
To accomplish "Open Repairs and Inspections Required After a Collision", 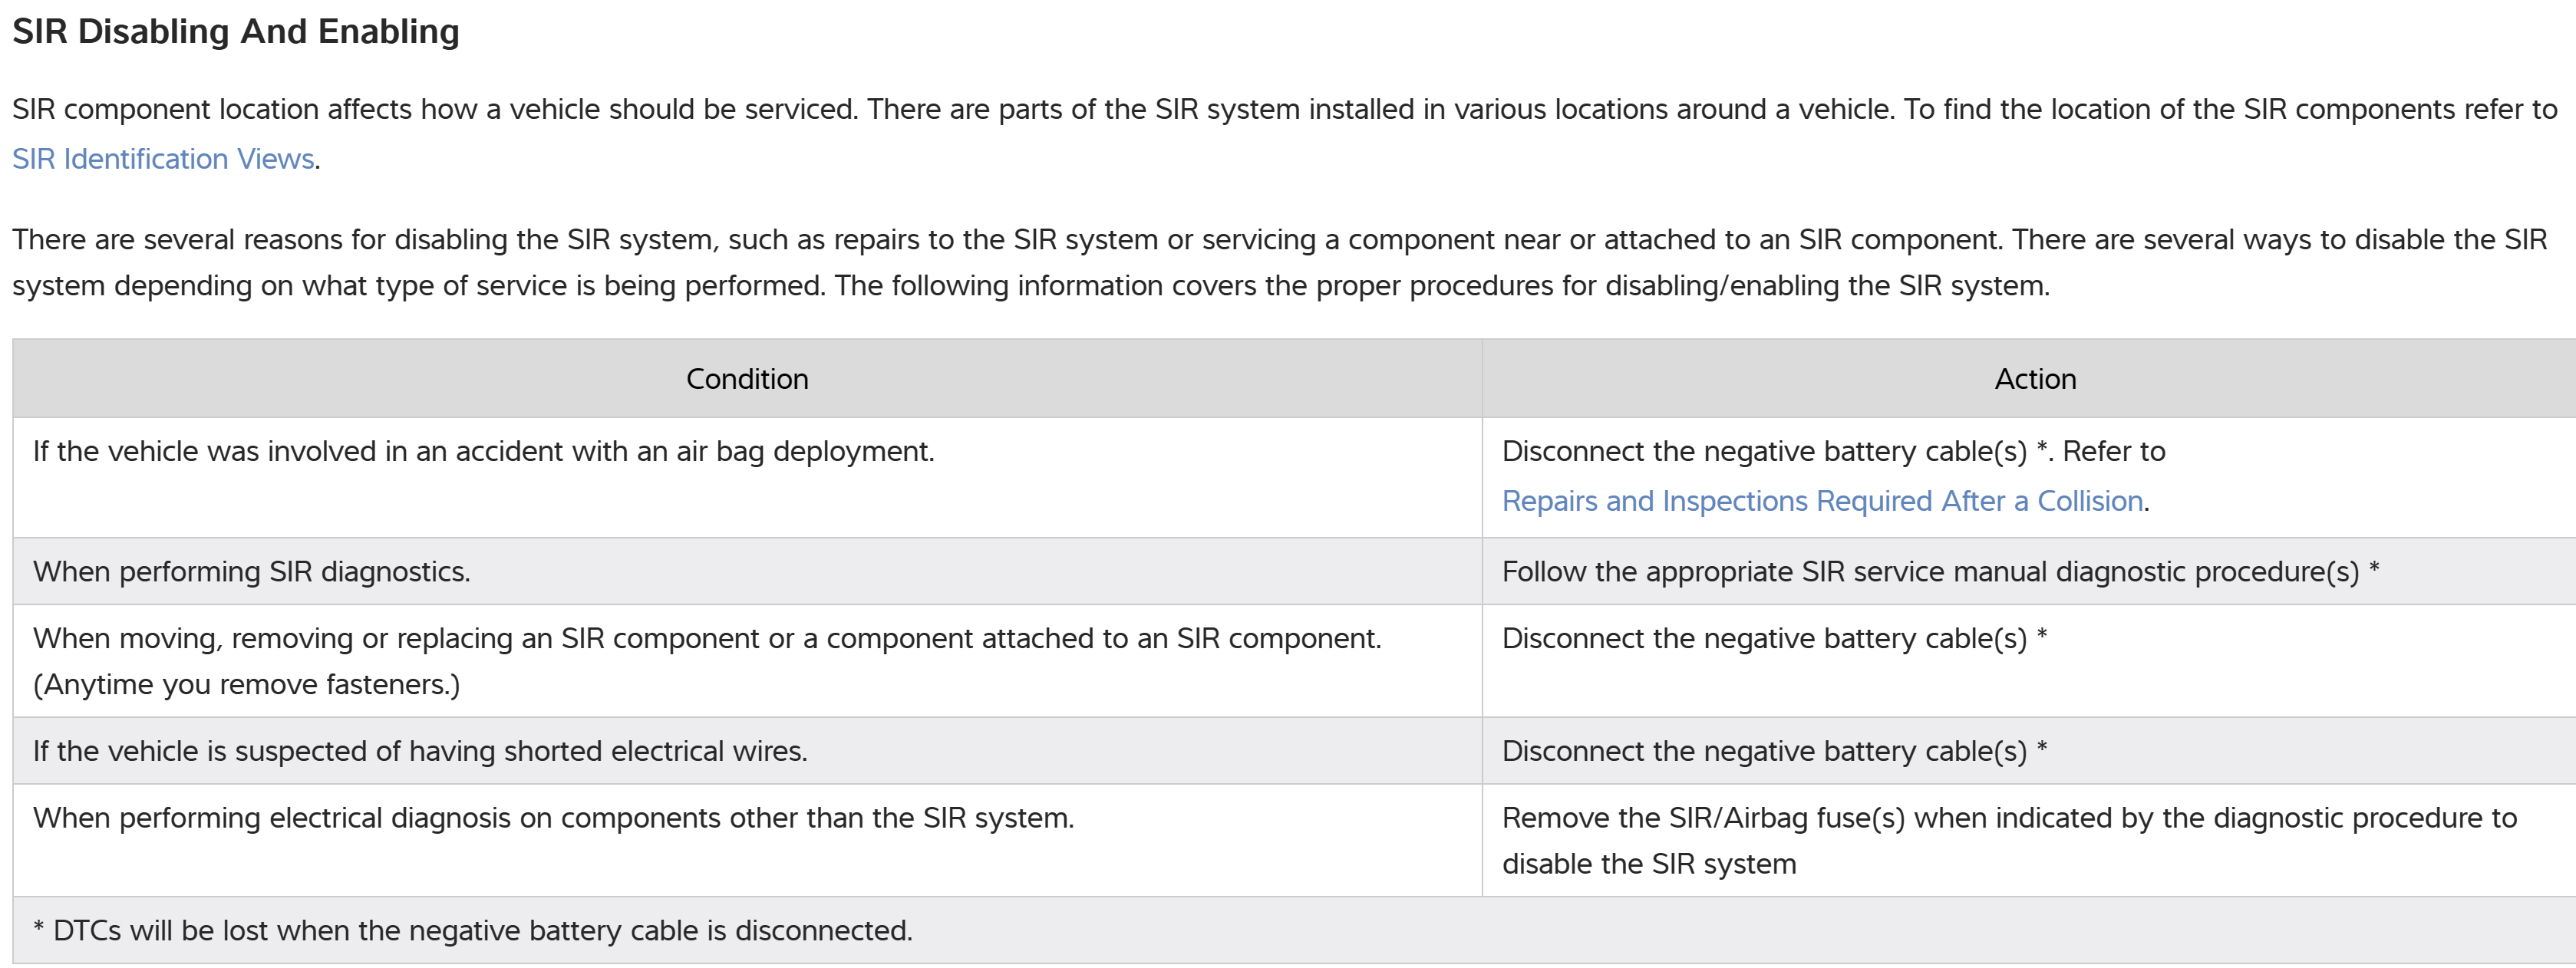I will click(1822, 501).
